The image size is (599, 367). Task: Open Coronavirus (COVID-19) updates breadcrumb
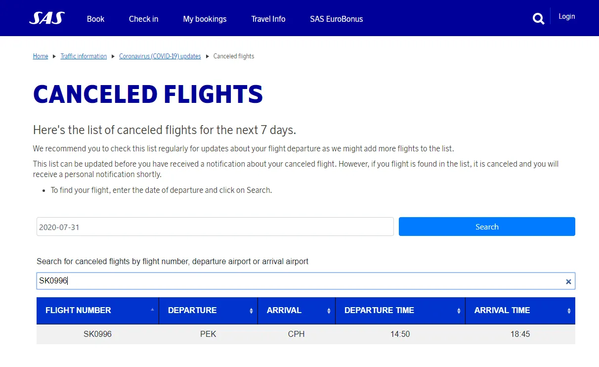tap(160, 56)
